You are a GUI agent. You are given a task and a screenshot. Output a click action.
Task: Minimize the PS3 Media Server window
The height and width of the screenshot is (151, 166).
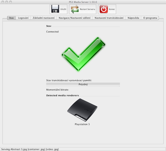(7, 2)
